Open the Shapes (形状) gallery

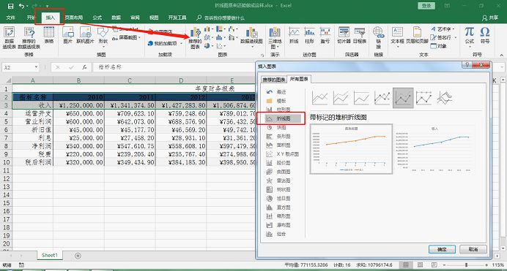coord(103,36)
